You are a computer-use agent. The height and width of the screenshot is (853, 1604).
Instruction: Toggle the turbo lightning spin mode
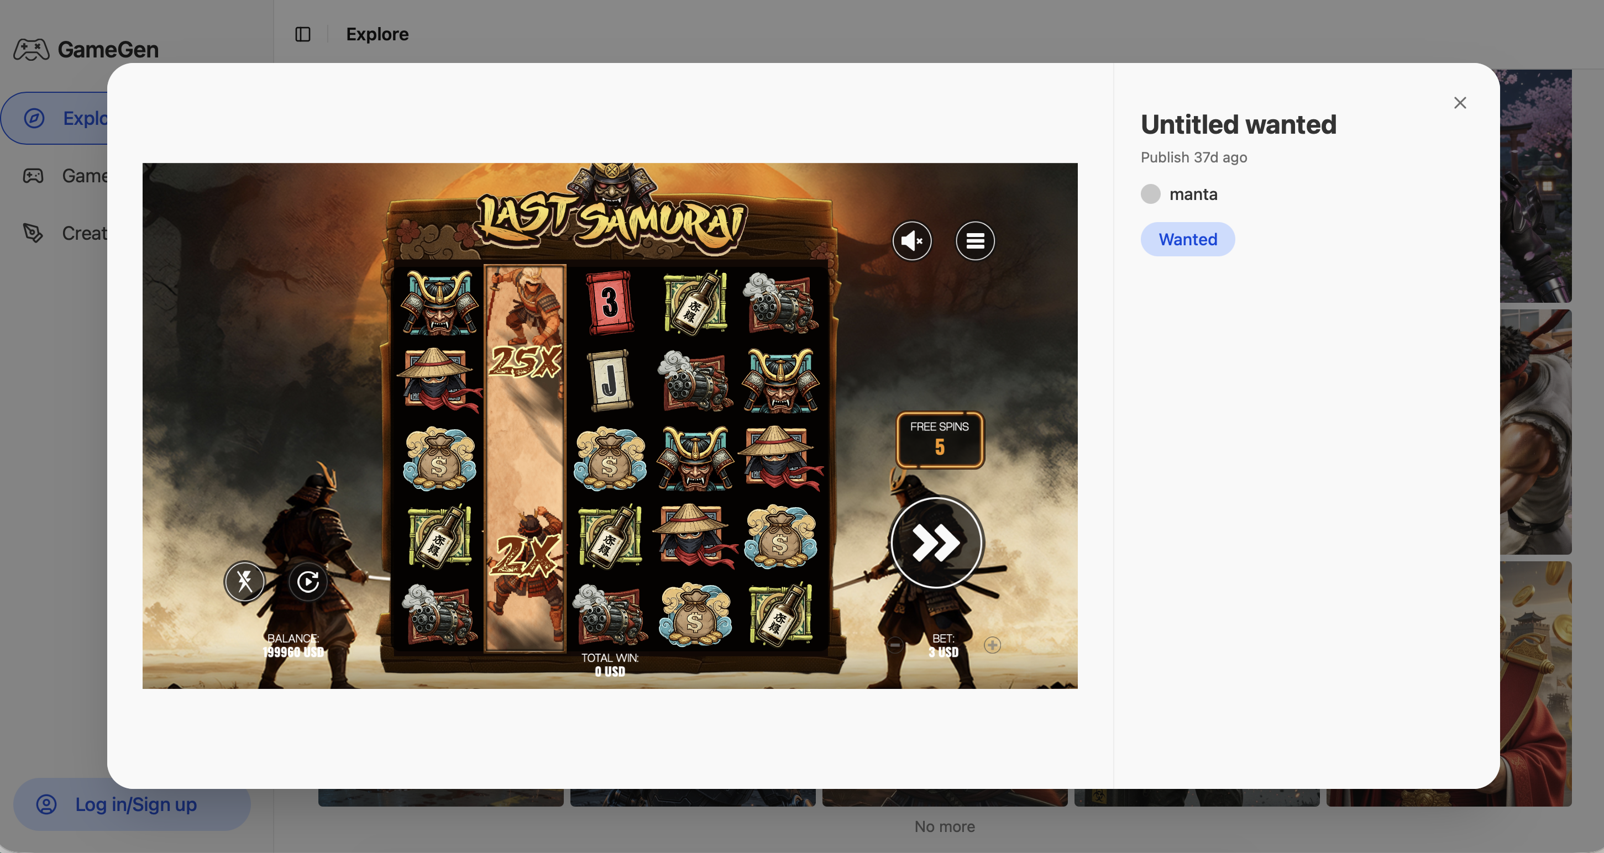tap(245, 582)
